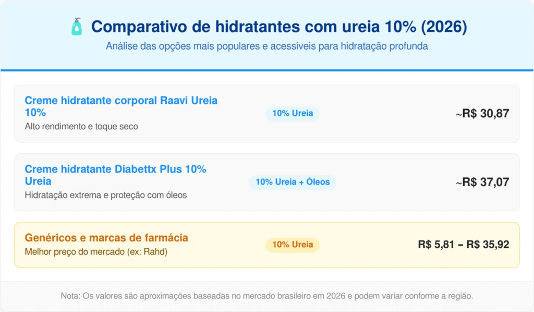Click the subtitle about 'hidratação profunda'
Image resolution: width=534 pixels, height=312 pixels.
[266, 46]
